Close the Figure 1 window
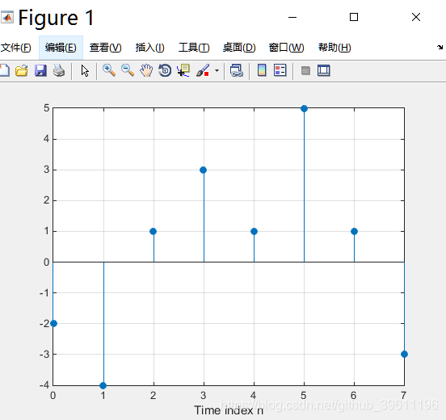 pyautogui.click(x=416, y=17)
